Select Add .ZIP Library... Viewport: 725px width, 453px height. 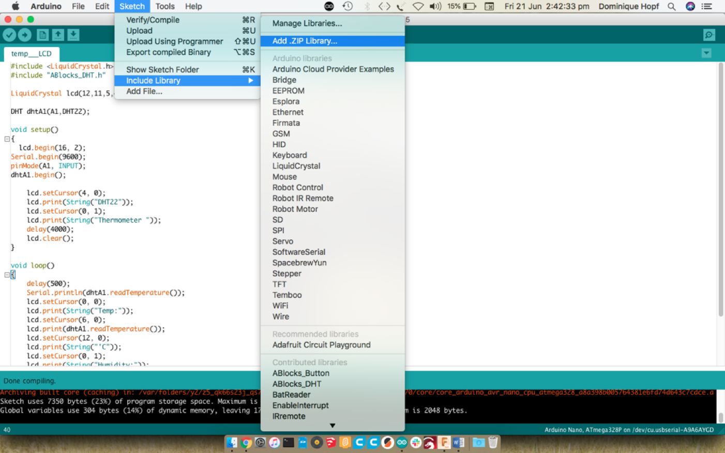333,41
